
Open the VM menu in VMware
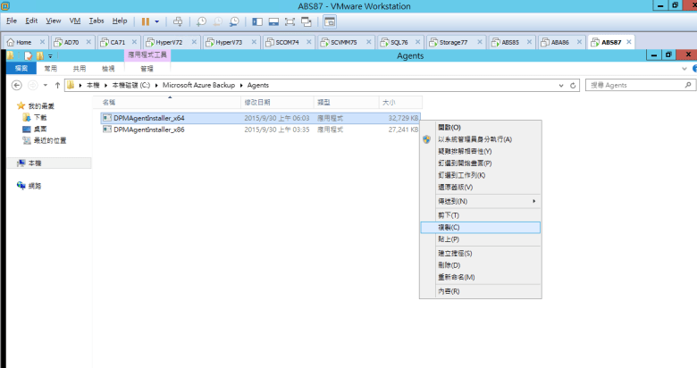click(75, 20)
